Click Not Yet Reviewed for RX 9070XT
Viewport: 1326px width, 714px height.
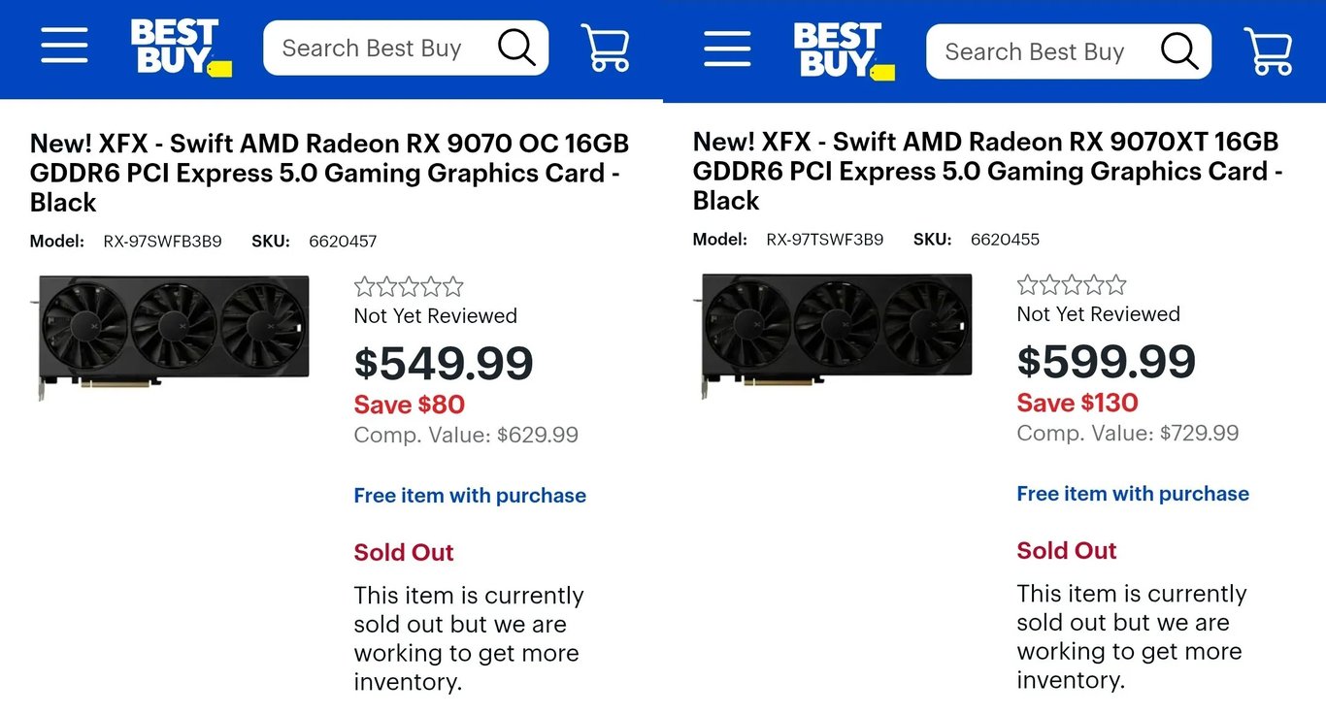coord(1098,314)
